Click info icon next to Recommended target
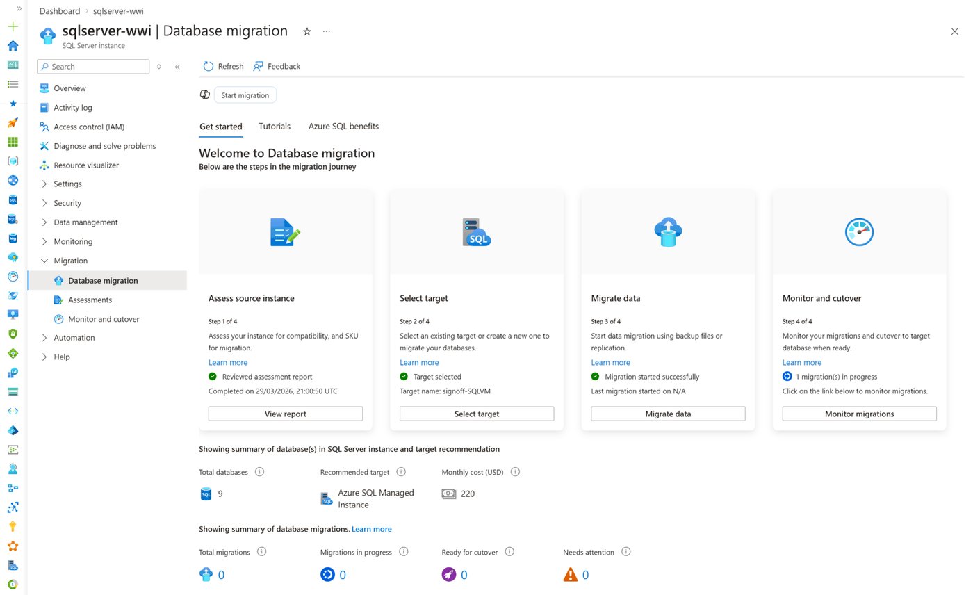The image size is (973, 595). [x=401, y=472]
